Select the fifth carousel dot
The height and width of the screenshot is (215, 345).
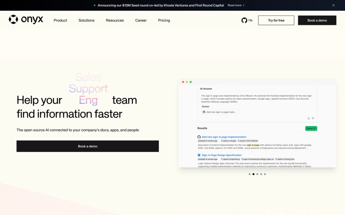(265, 174)
